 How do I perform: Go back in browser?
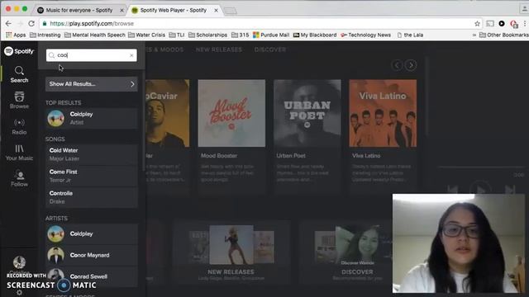(x=8, y=24)
